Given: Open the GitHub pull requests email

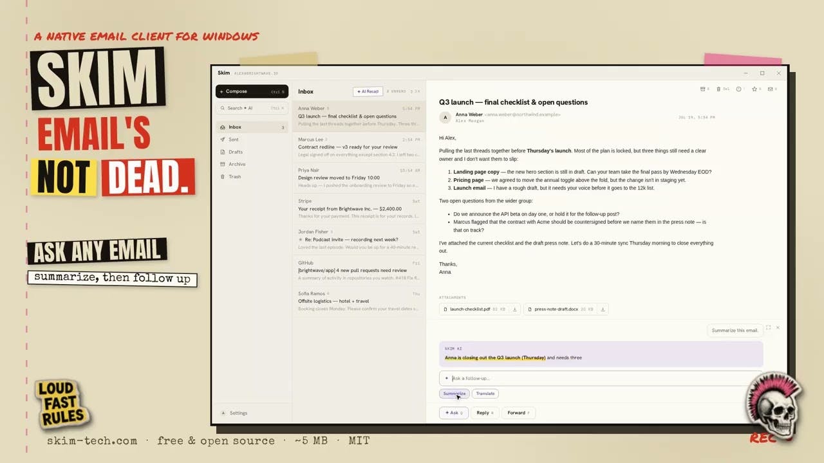Looking at the screenshot, I should point(359,270).
